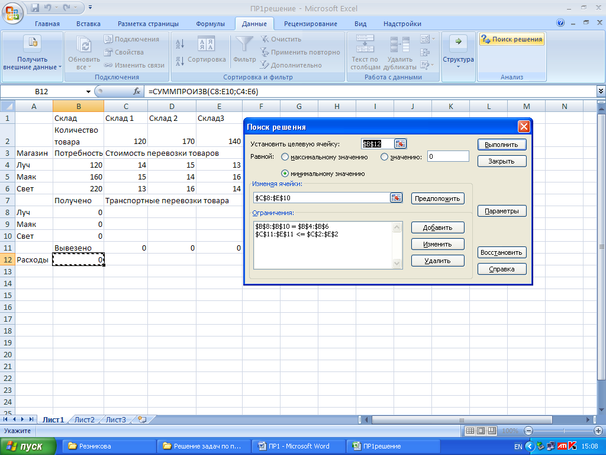Click Изменить constraint button
This screenshot has height=455, width=606.
[x=437, y=244]
